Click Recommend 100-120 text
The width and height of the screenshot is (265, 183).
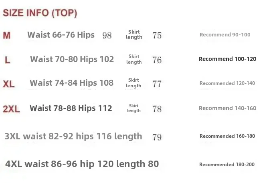pyautogui.click(x=227, y=59)
